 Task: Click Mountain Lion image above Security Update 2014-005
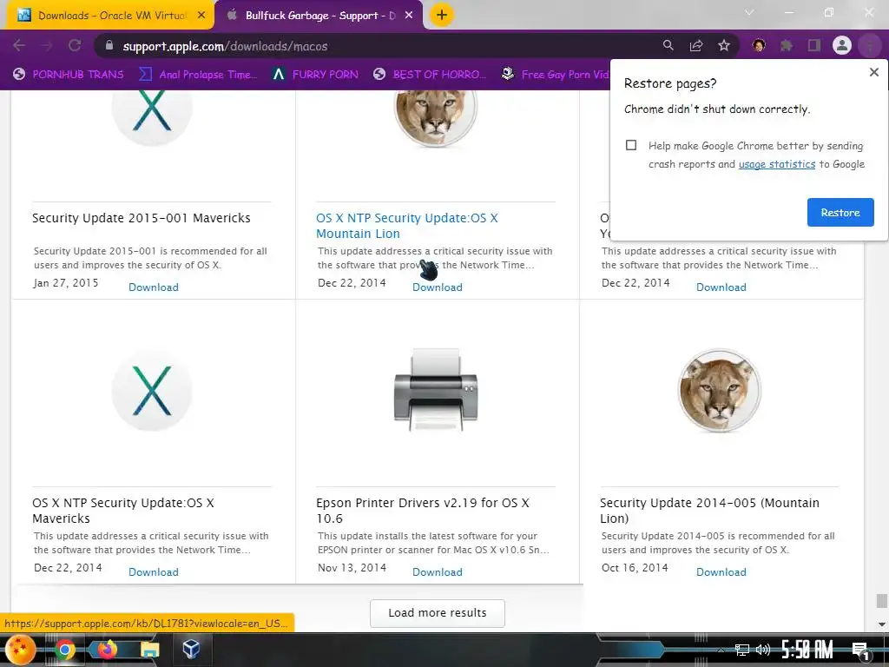tap(720, 390)
